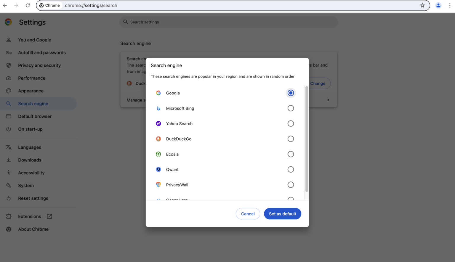The image size is (455, 262).
Task: Click the power icon for On start-up
Action: point(9,129)
